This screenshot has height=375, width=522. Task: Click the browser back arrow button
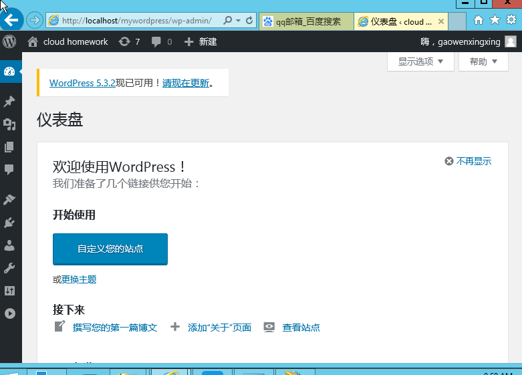tap(11, 20)
